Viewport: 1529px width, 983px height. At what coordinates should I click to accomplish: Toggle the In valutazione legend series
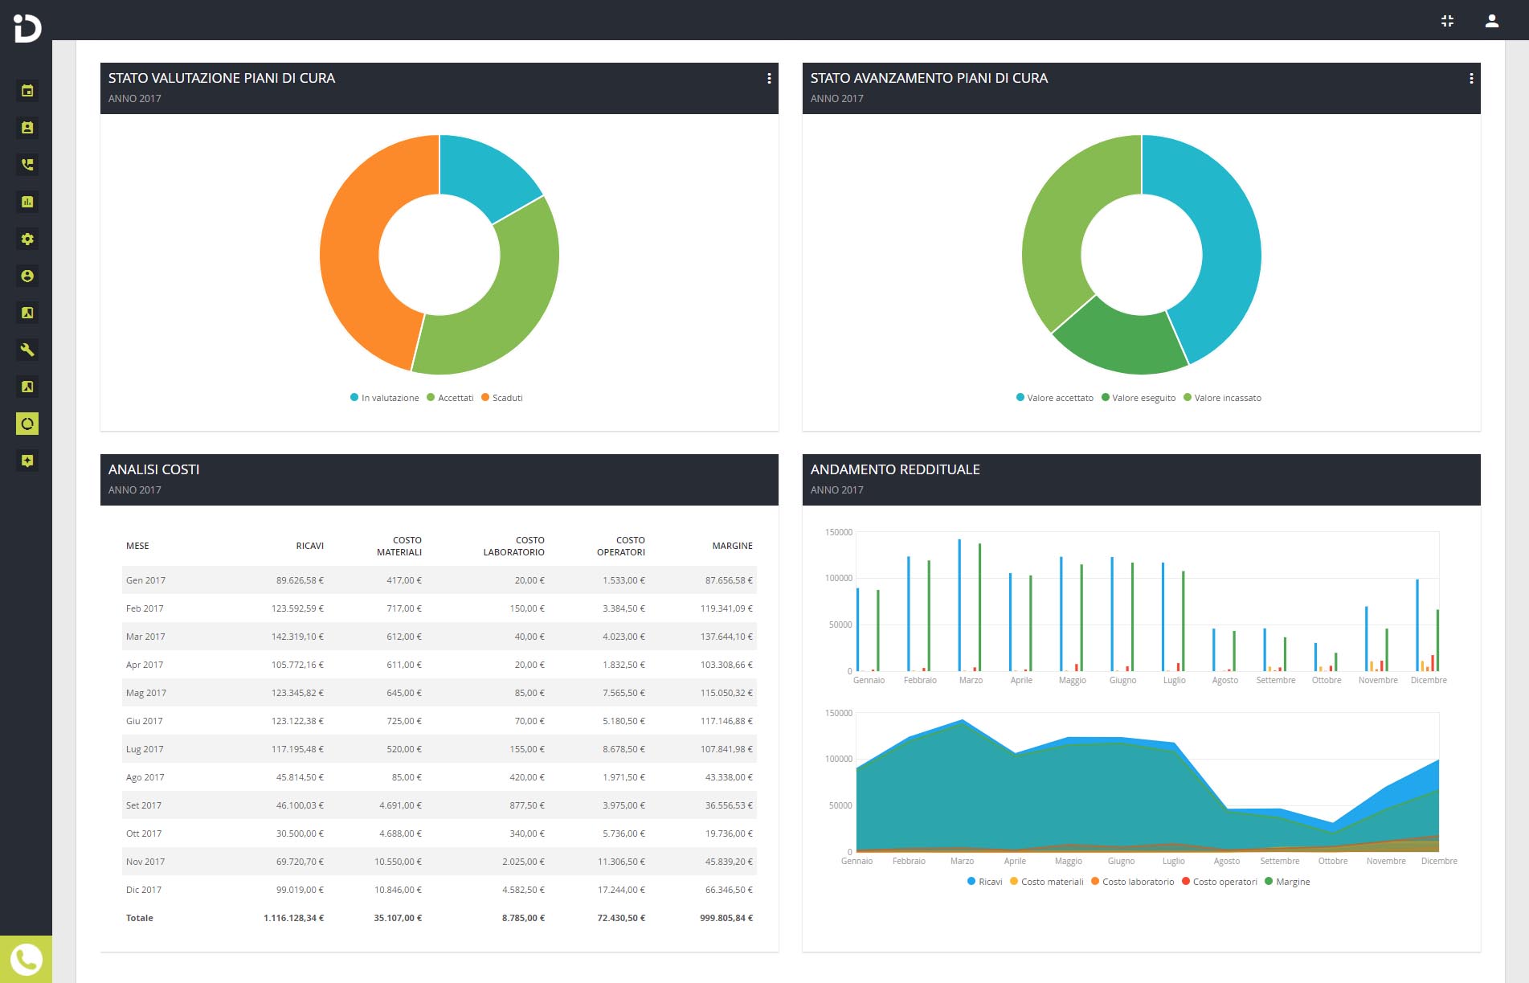click(x=385, y=398)
